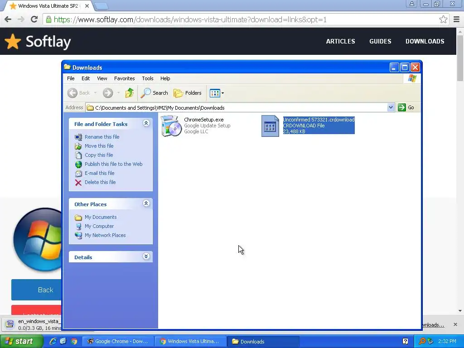Toggle the Folders pane button

(x=188, y=93)
